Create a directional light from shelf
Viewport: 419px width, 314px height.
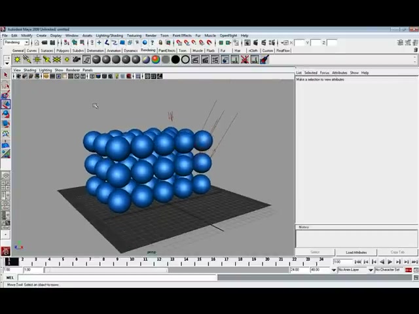27,60
